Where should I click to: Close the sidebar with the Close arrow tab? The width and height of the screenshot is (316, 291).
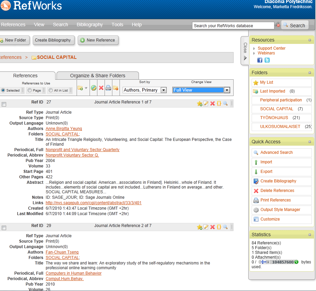245,51
